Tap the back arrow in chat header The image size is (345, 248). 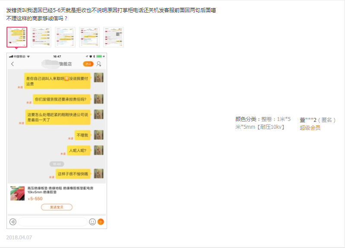(13, 64)
